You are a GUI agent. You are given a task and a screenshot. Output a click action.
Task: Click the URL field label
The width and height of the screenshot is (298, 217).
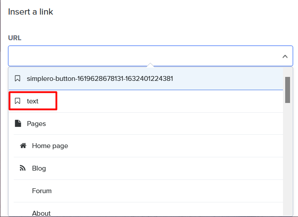point(15,38)
